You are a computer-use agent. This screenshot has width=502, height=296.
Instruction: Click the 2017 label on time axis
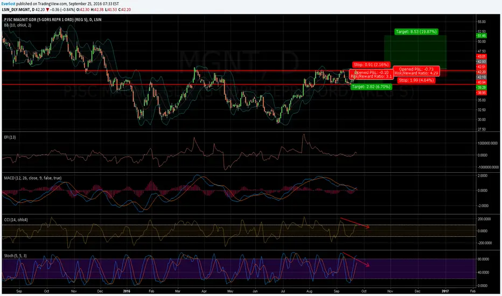pyautogui.click(x=445, y=291)
